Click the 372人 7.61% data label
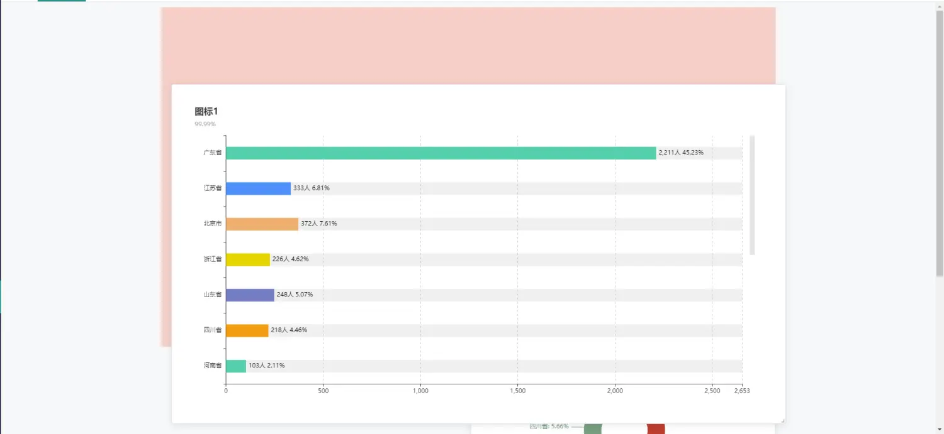 coord(318,224)
